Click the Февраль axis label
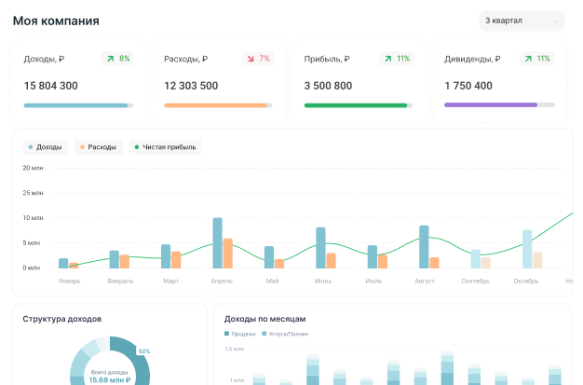The image size is (583, 385). 120,282
